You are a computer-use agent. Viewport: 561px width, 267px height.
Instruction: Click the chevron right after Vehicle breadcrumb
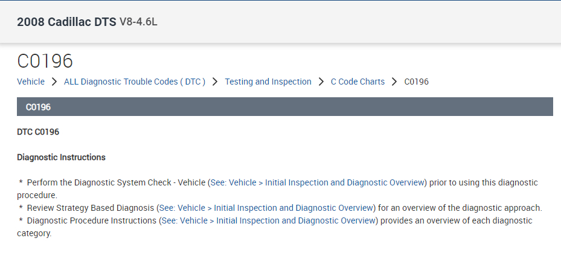pos(54,82)
